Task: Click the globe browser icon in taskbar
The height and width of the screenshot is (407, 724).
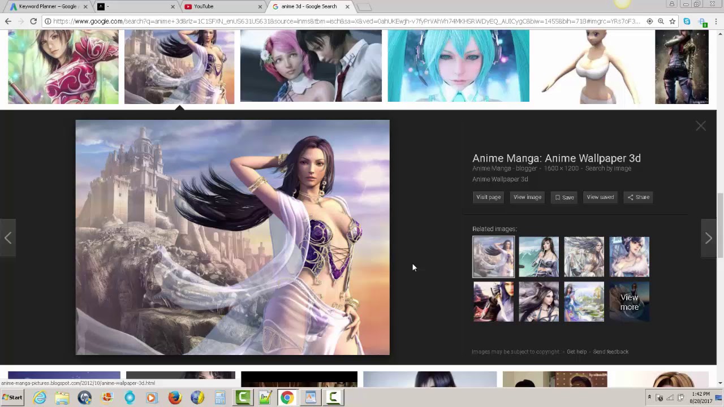Action: coord(197,397)
